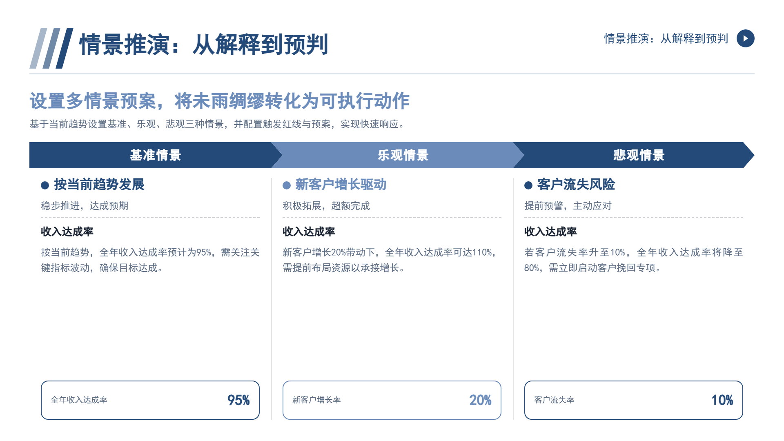
Task: Click the 按当前趋势发展 heading
Action: tap(99, 185)
